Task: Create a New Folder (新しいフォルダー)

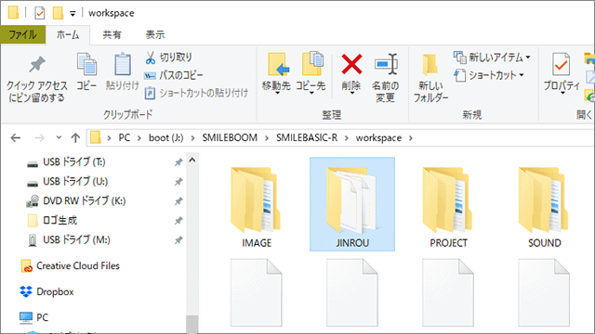Action: tap(430, 78)
